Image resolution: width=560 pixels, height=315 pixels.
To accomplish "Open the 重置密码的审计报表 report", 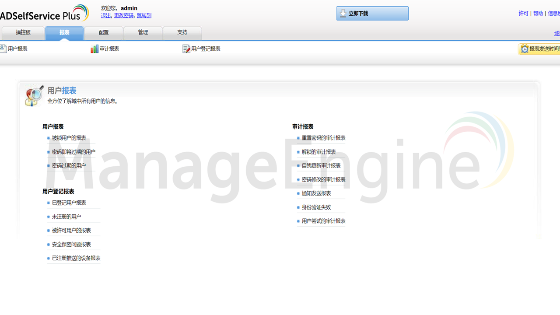I will point(323,137).
